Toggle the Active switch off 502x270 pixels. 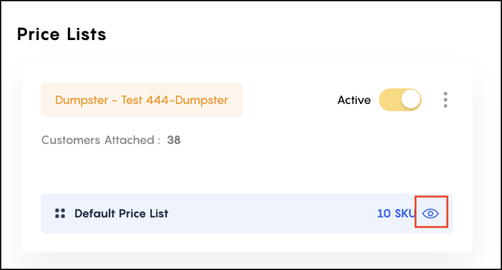[x=400, y=100]
